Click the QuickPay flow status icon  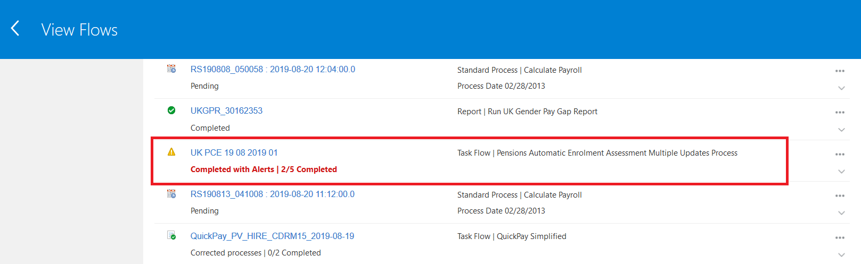pos(171,235)
